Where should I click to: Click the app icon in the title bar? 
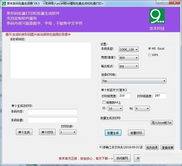point(4,3)
